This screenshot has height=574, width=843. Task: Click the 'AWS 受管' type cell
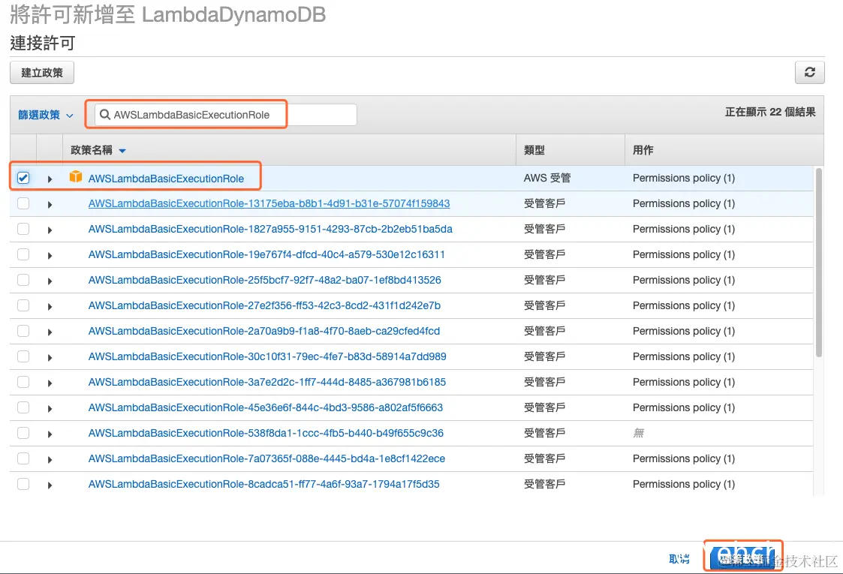(x=547, y=178)
